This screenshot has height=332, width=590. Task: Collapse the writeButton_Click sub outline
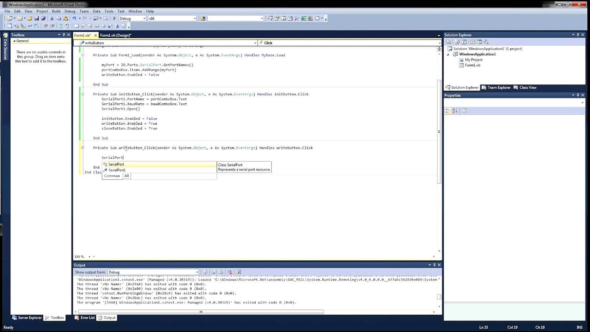(83, 148)
